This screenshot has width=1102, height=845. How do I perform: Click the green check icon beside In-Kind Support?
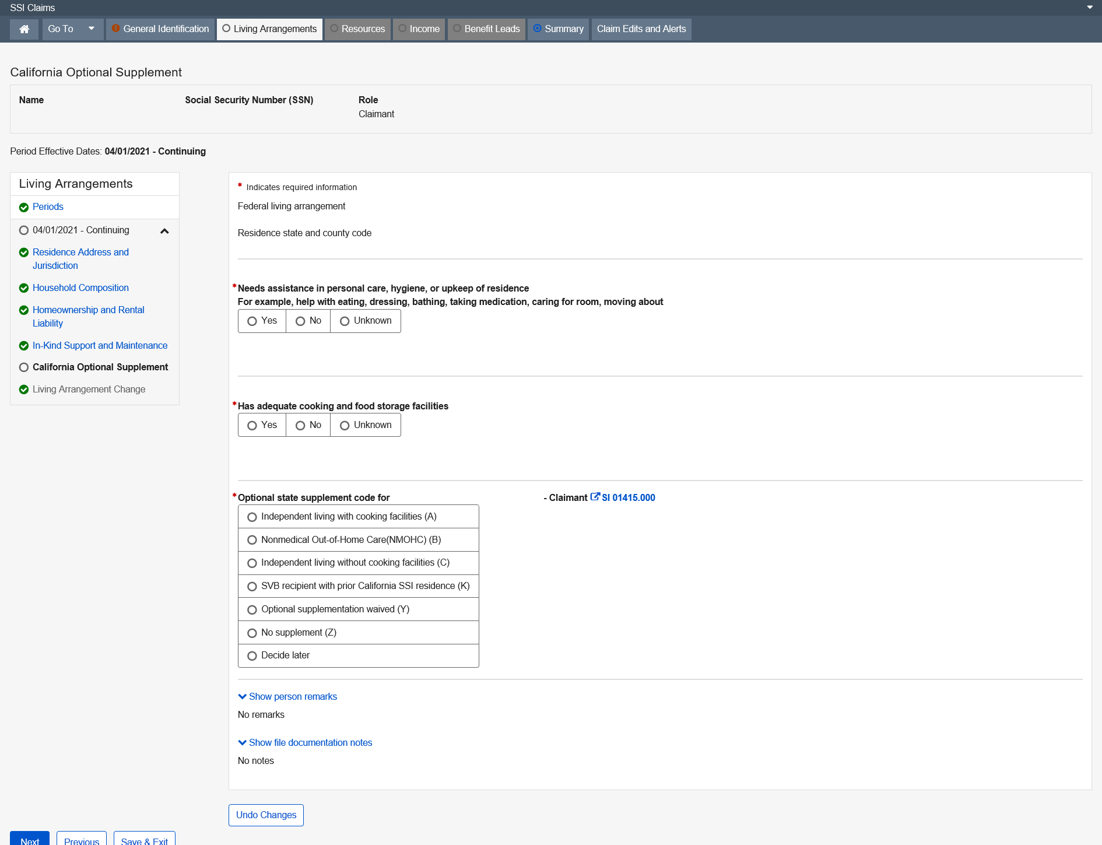[24, 346]
